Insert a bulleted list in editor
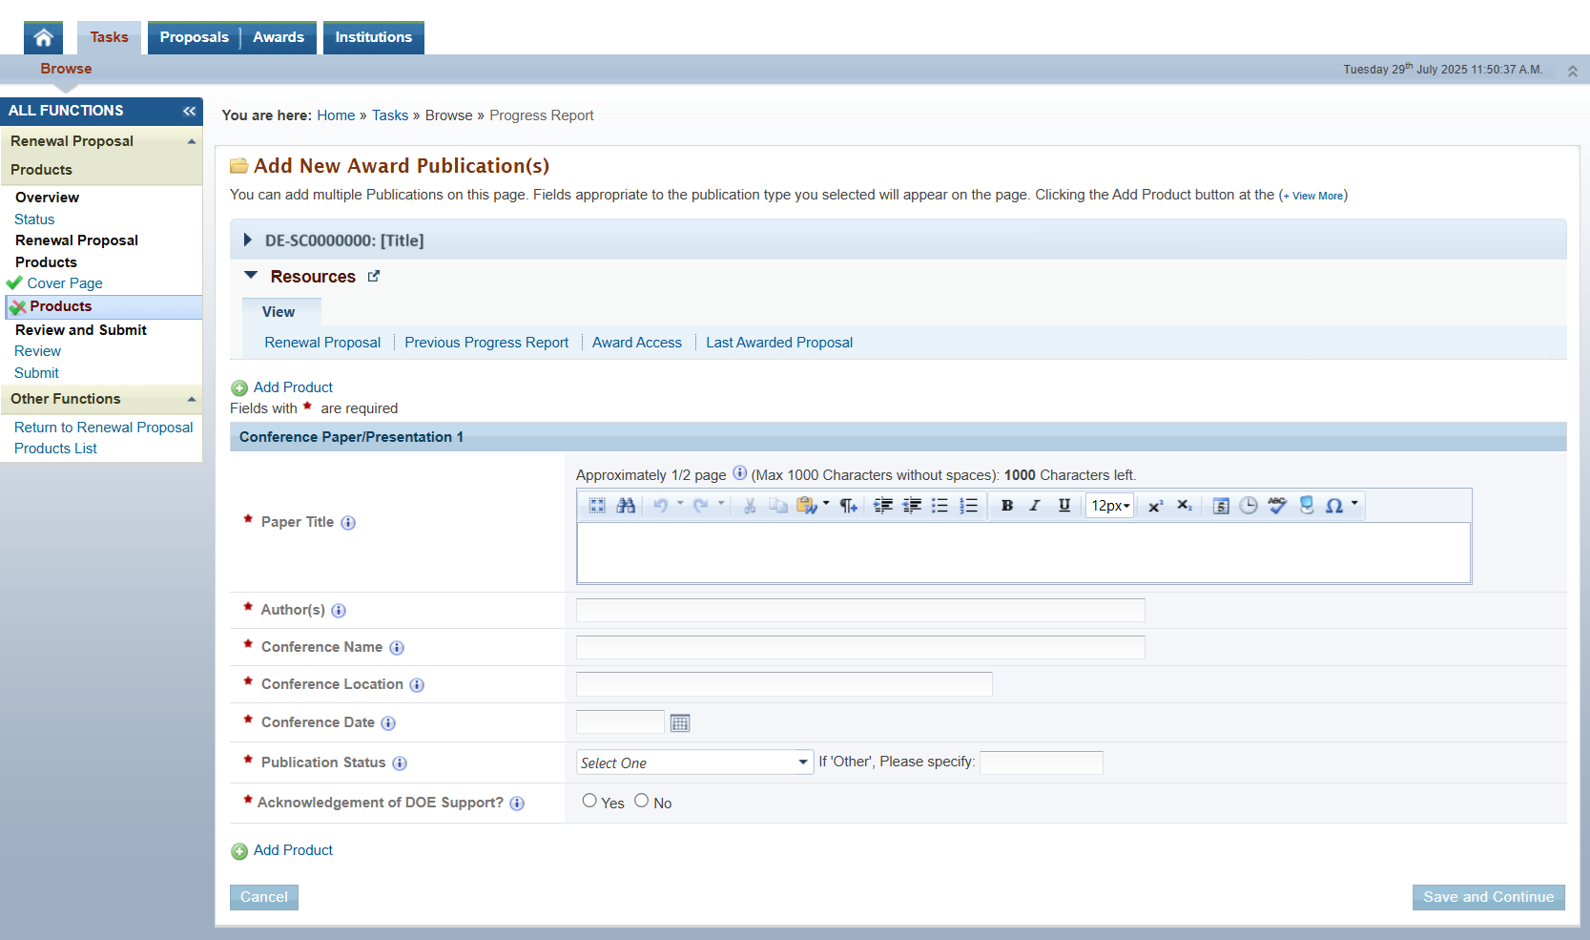1590x940 pixels. [x=940, y=506]
